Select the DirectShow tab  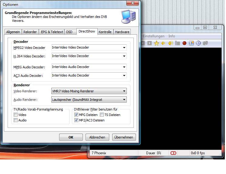coord(87,31)
